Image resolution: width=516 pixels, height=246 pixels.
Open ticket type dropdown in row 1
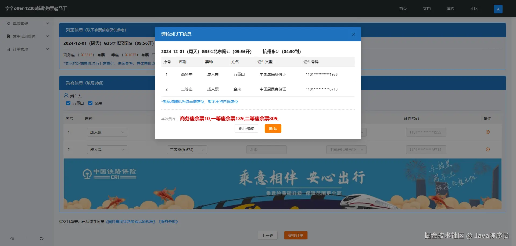107,132
